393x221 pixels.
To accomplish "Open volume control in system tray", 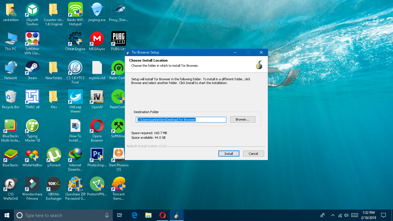I will tap(346, 215).
